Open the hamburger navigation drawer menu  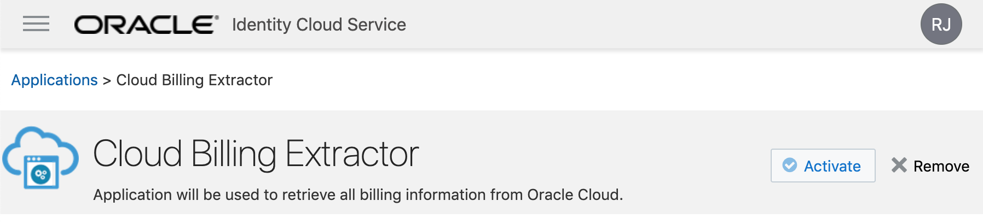point(36,24)
